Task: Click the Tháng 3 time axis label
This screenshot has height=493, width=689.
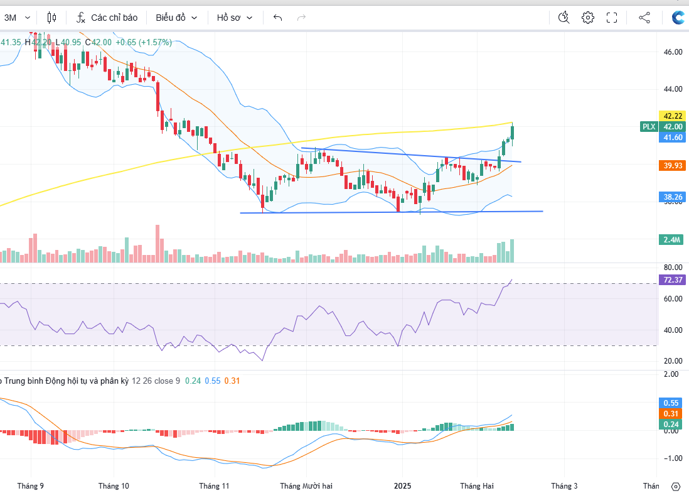Action: point(564,486)
